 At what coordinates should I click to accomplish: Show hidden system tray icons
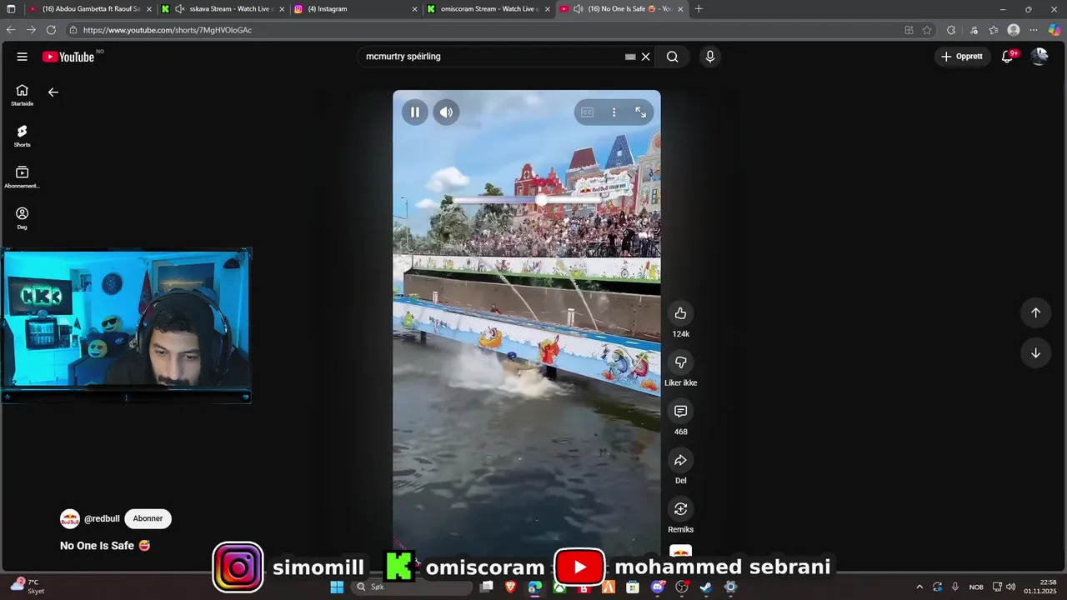click(x=919, y=587)
